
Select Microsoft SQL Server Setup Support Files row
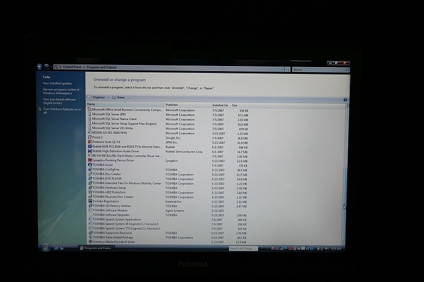point(167,124)
